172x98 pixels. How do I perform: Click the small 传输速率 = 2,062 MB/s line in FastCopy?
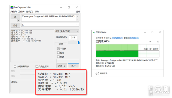click(23, 39)
